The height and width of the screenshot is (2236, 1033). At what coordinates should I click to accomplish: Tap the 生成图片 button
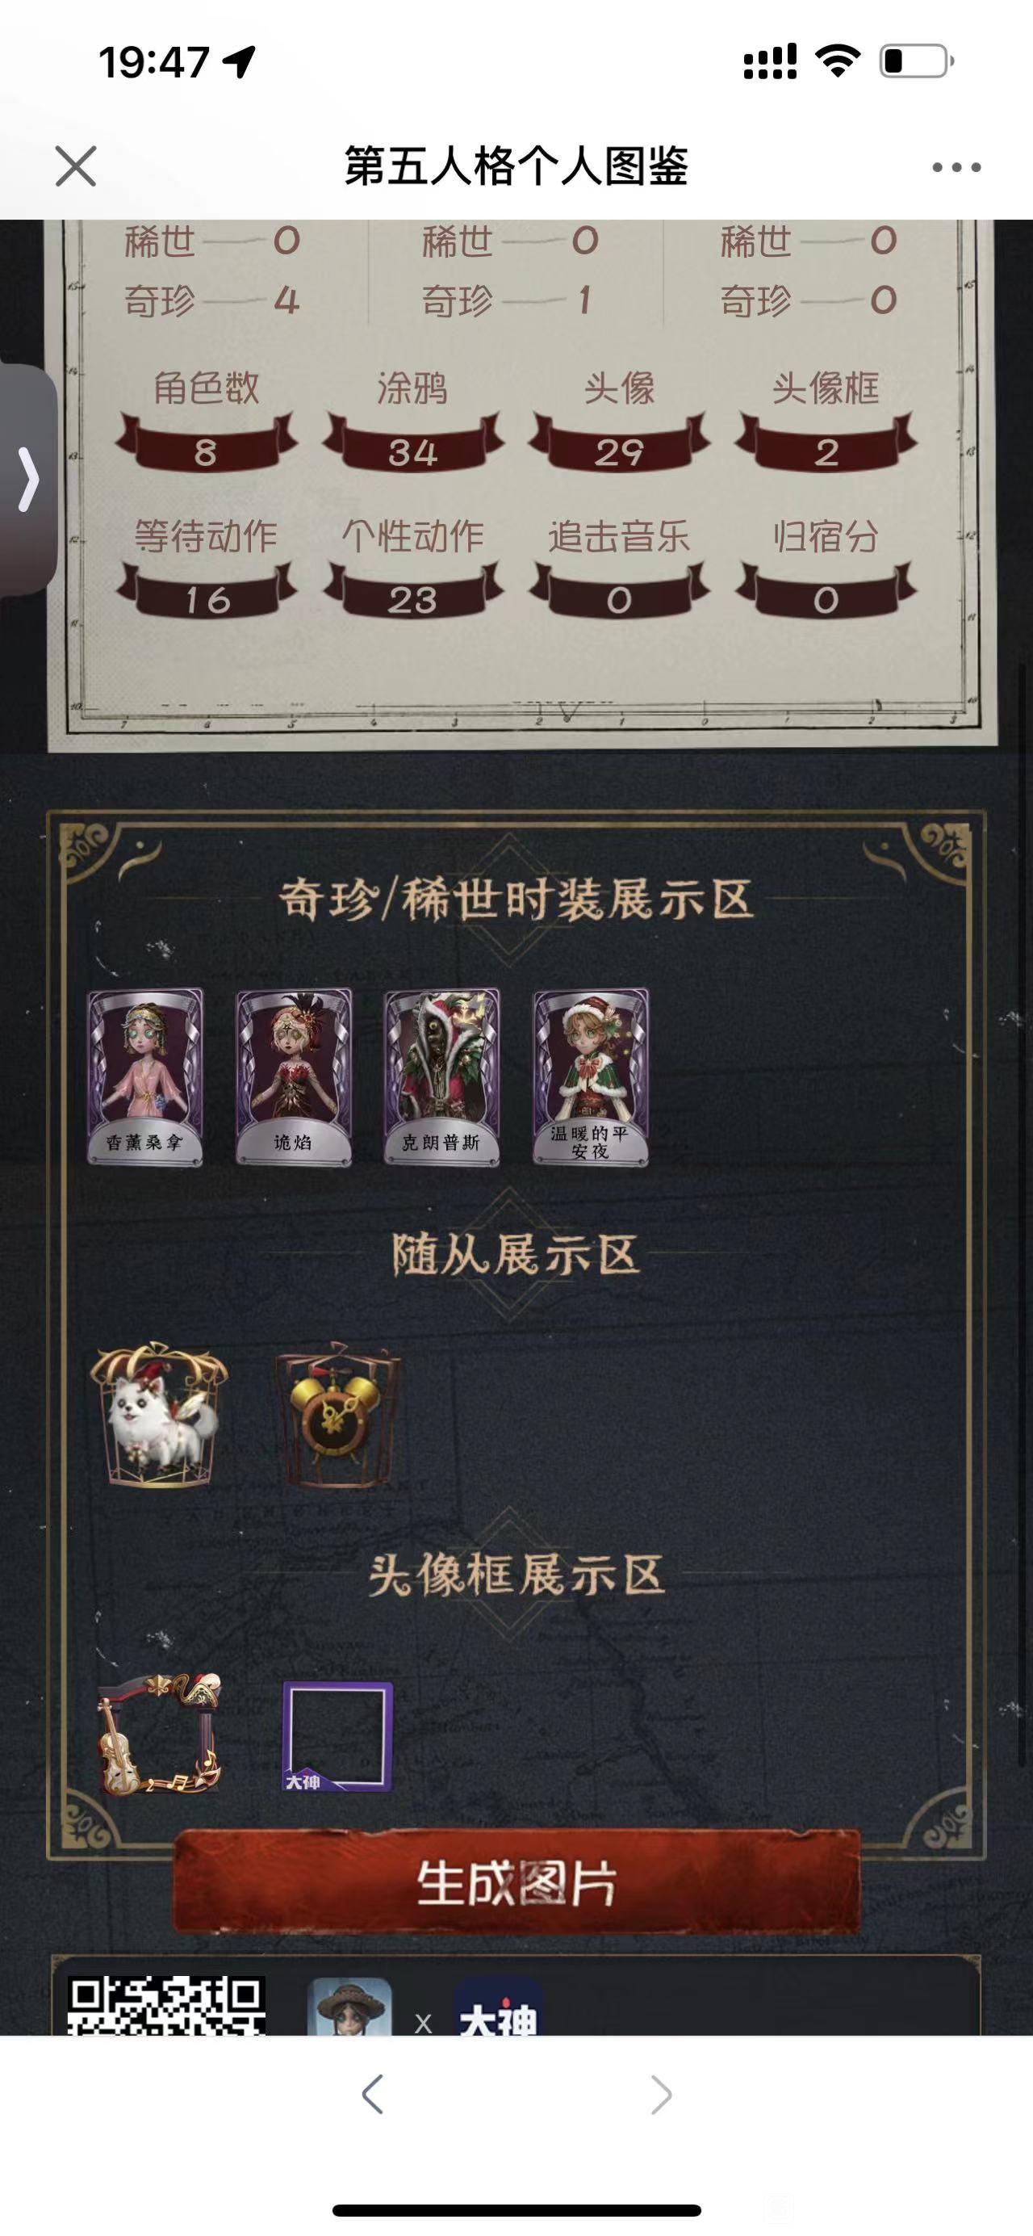pyautogui.click(x=517, y=1883)
